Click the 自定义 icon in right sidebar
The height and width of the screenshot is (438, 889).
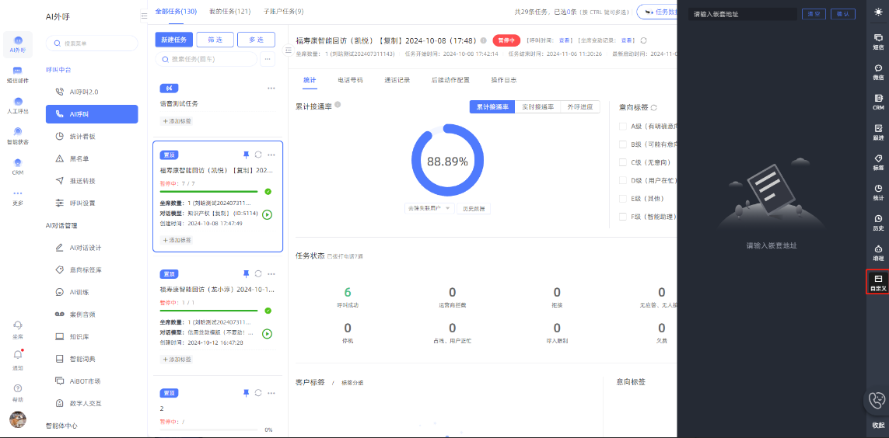877,282
